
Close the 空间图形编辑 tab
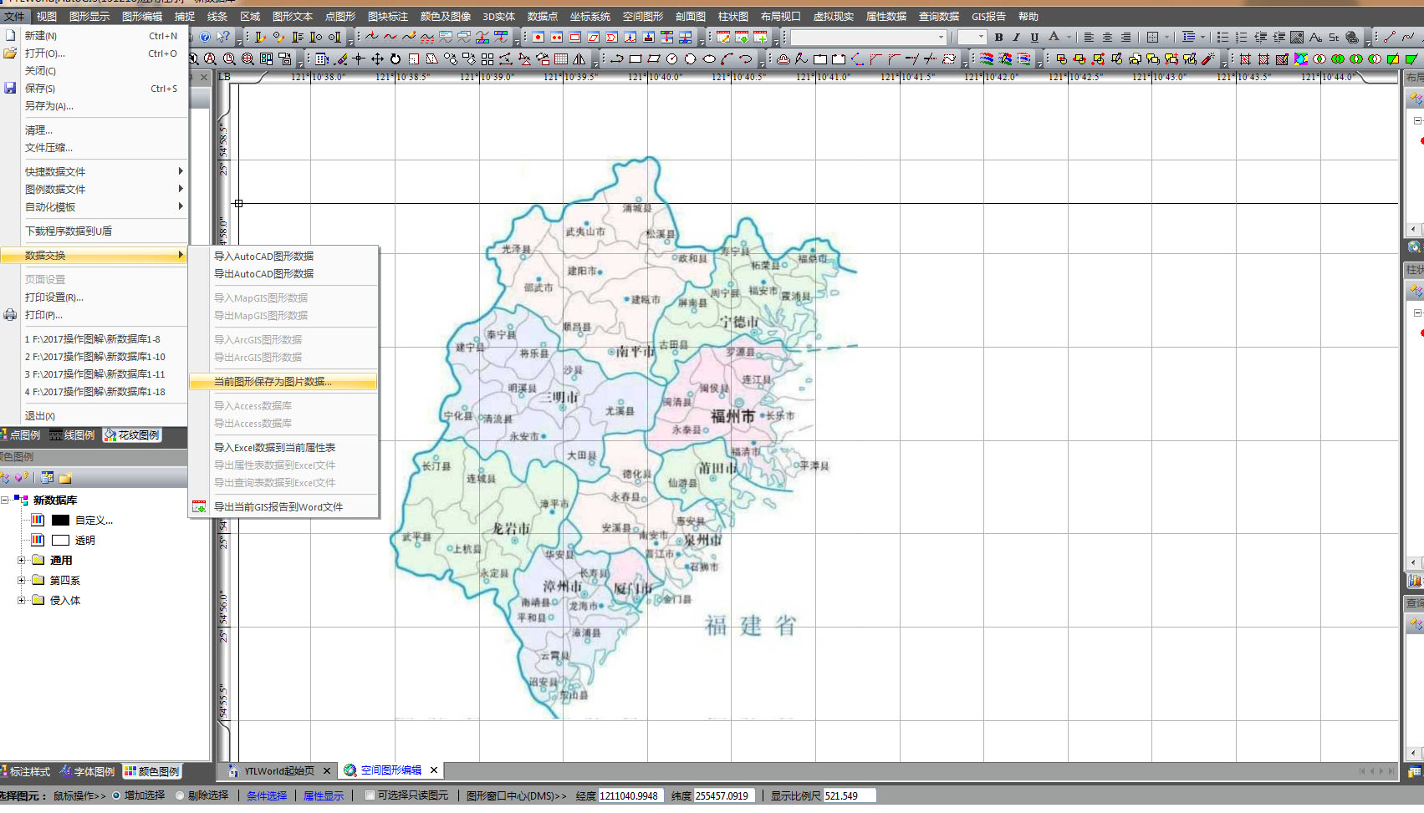434,770
